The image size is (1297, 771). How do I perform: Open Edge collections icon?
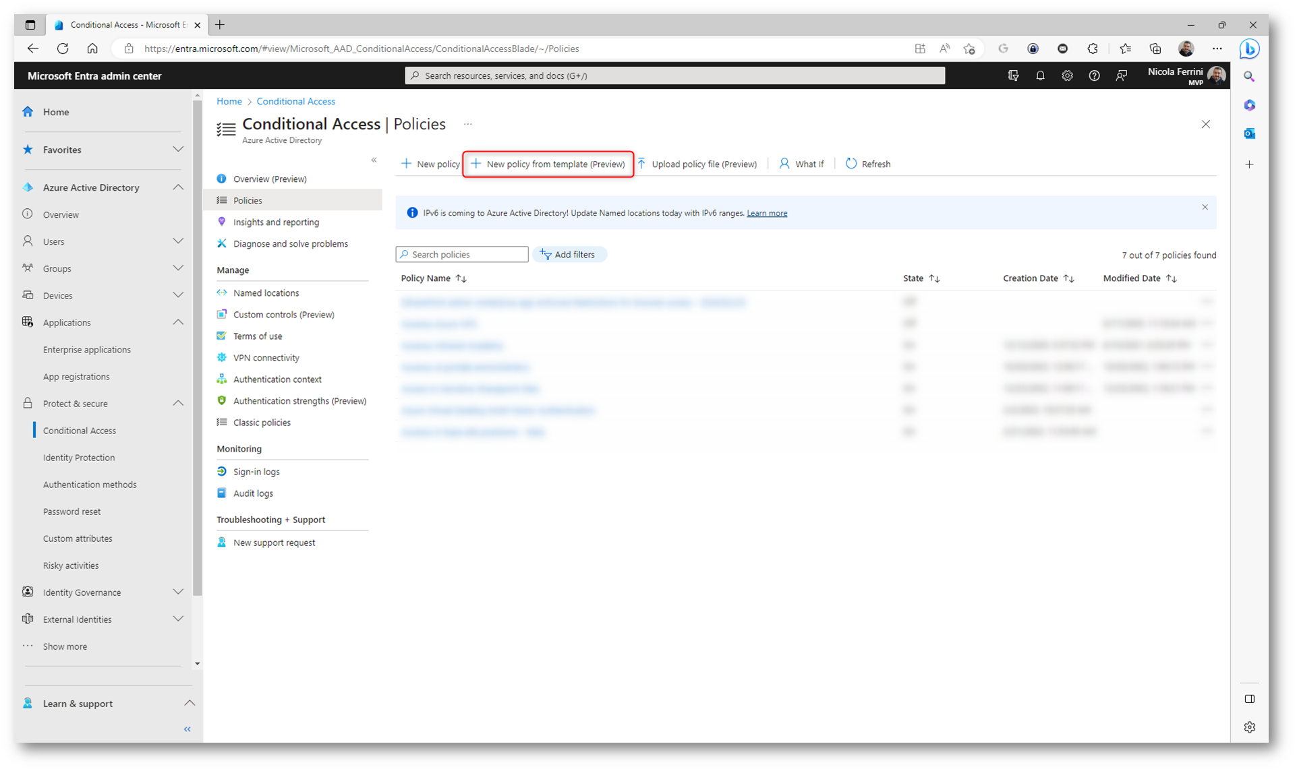tap(1155, 49)
